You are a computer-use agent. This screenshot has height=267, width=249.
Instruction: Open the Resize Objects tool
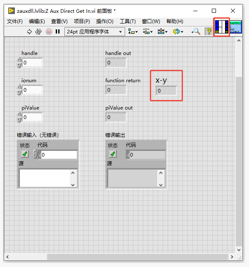click(x=162, y=31)
